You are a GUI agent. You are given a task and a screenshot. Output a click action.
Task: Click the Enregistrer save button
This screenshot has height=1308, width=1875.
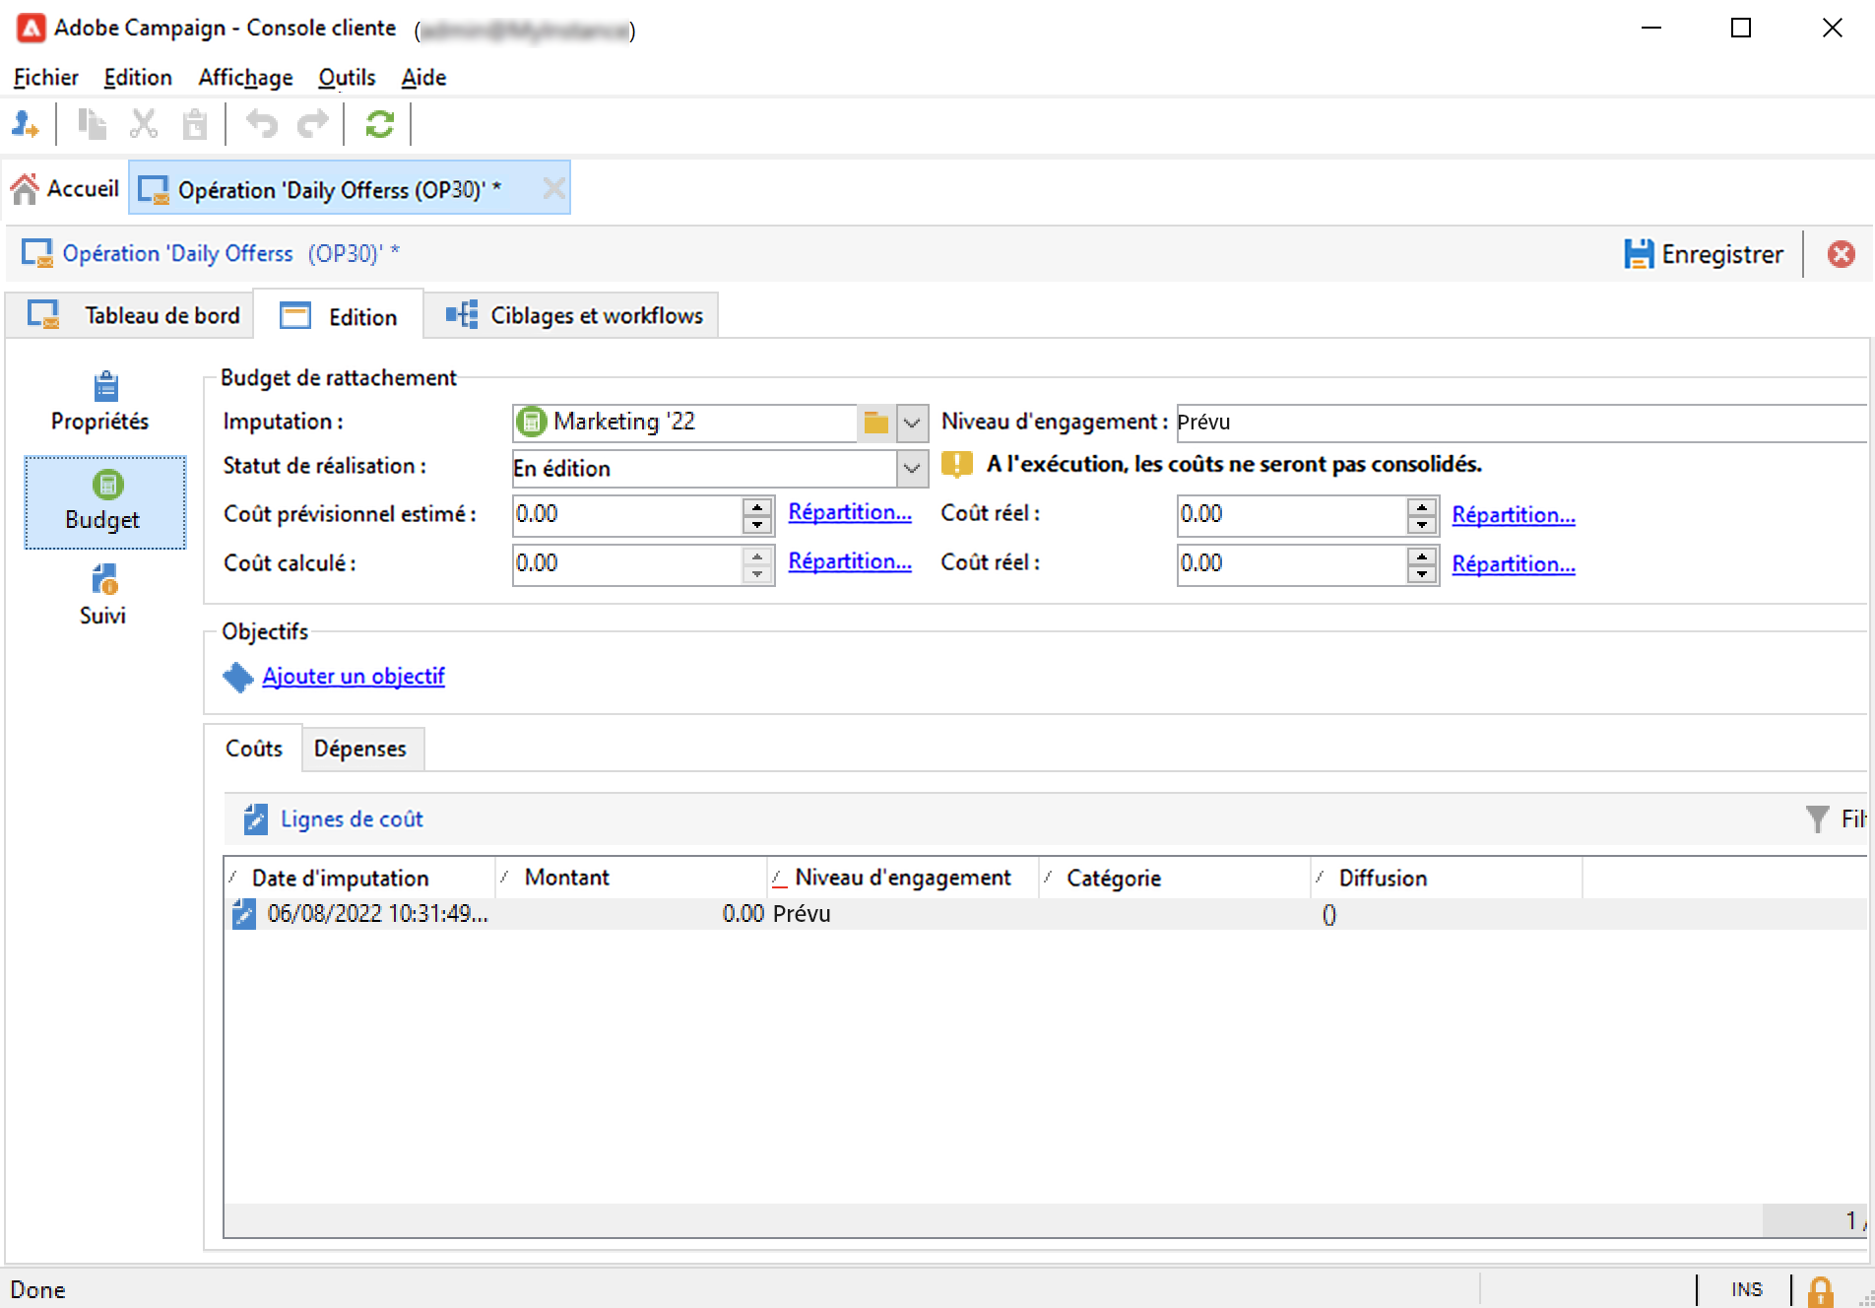1704,254
